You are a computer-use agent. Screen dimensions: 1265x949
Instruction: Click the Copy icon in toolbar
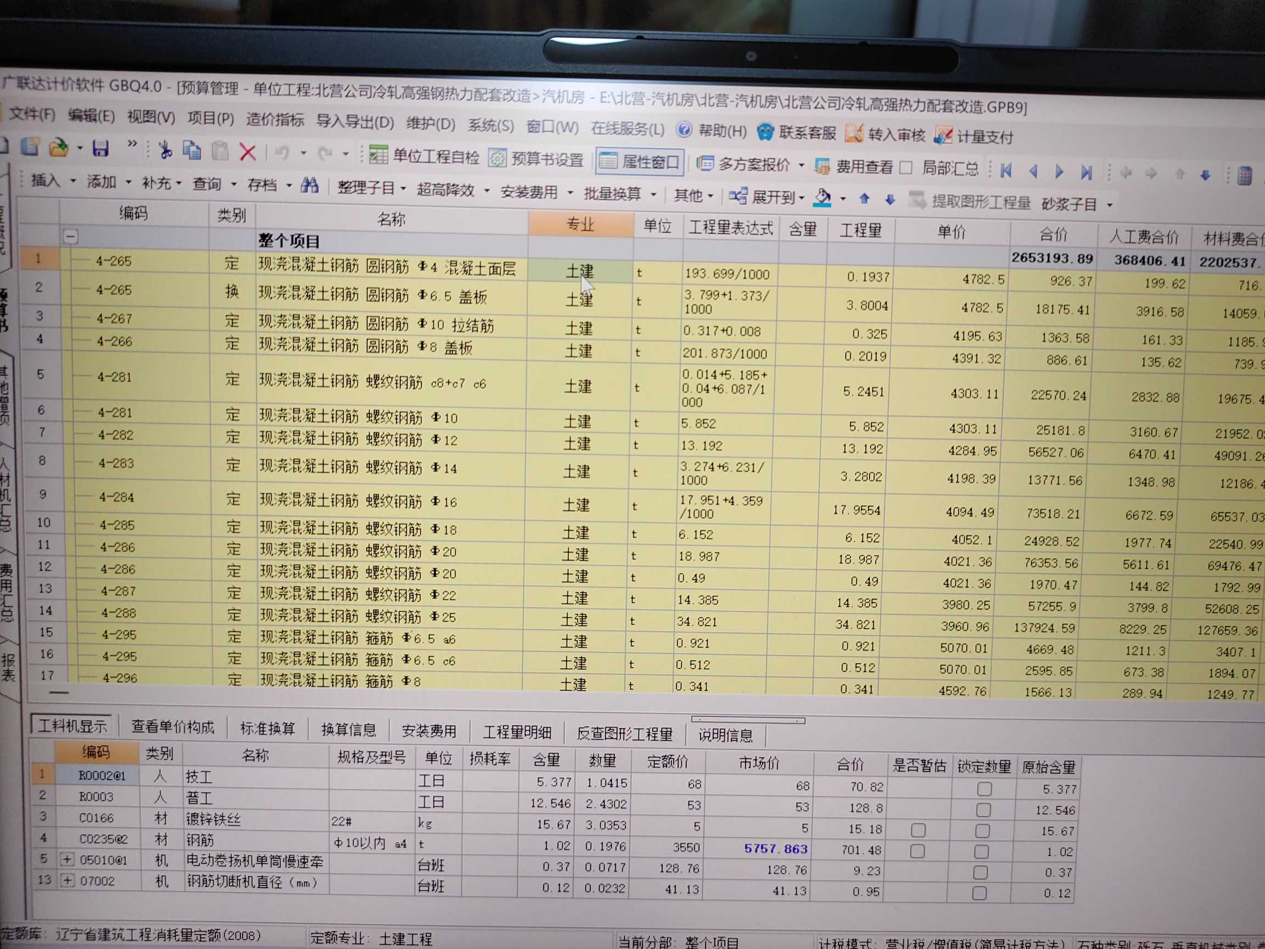tap(192, 150)
